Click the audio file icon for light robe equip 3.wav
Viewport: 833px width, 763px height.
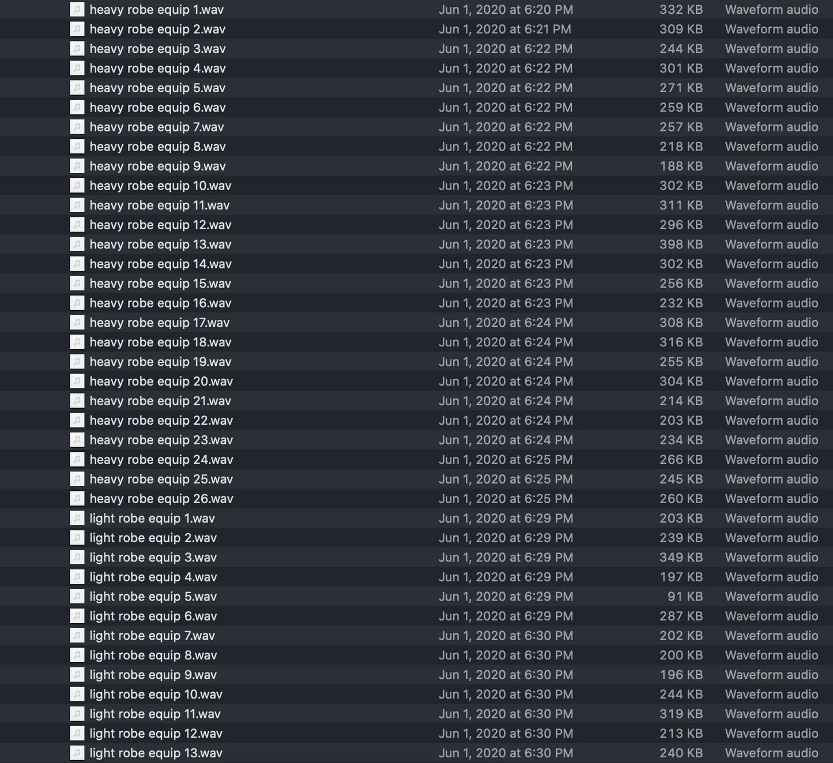click(x=77, y=557)
